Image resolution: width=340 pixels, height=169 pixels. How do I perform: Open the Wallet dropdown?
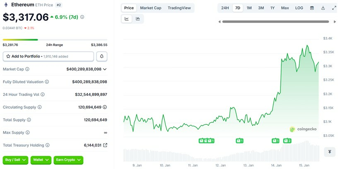(41, 160)
